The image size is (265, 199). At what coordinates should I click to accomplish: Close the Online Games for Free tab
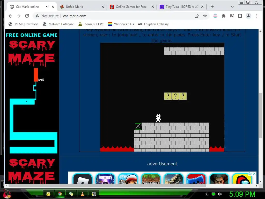pyautogui.click(x=153, y=6)
